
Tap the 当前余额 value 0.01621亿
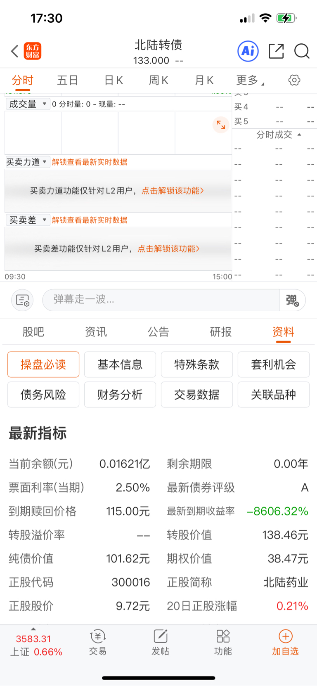(x=125, y=464)
